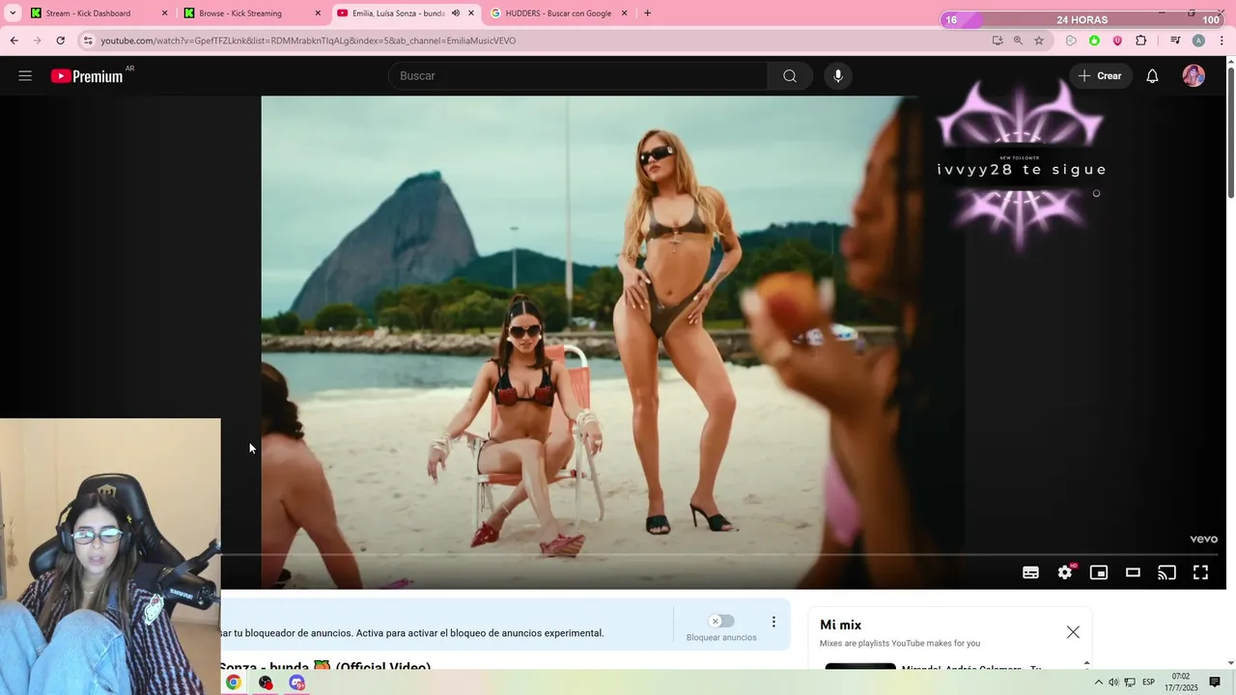Close the HUDDERS Google tab

(624, 14)
